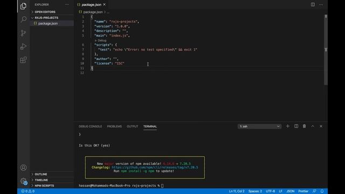Viewport: 345px width, 194px height.
Task: Switch to the Problems tab
Action: click(114, 127)
